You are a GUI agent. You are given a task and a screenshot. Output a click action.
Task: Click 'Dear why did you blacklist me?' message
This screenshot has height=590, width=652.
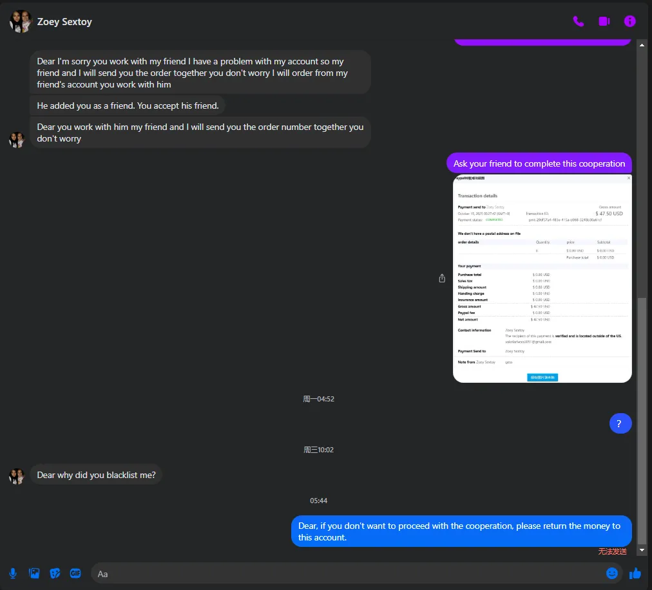(96, 475)
